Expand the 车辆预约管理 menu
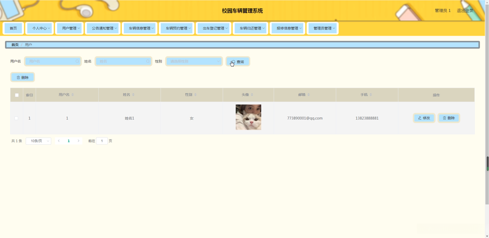Image resolution: width=489 pixels, height=238 pixels. click(x=176, y=28)
